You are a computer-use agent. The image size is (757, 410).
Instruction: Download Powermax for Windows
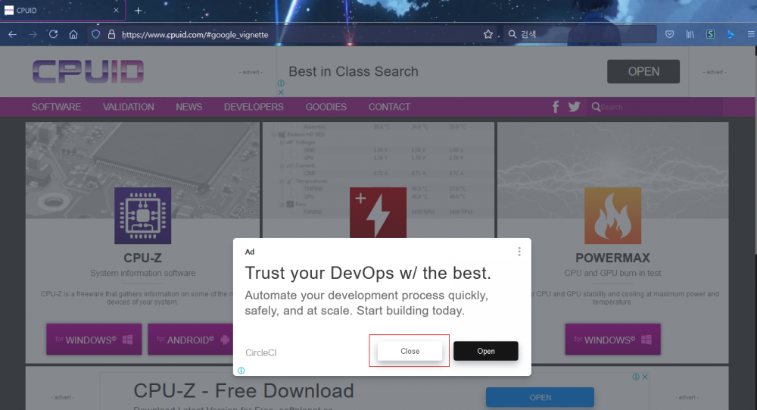[x=612, y=340]
